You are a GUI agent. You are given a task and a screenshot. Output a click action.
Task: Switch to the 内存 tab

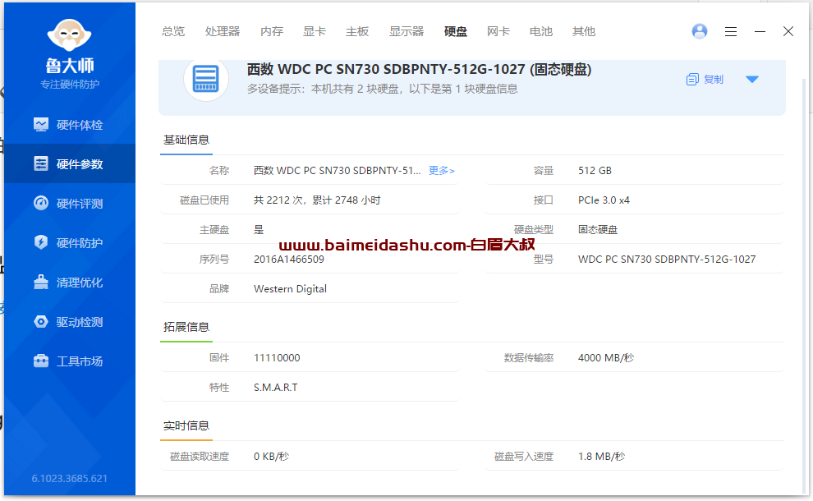pos(272,32)
